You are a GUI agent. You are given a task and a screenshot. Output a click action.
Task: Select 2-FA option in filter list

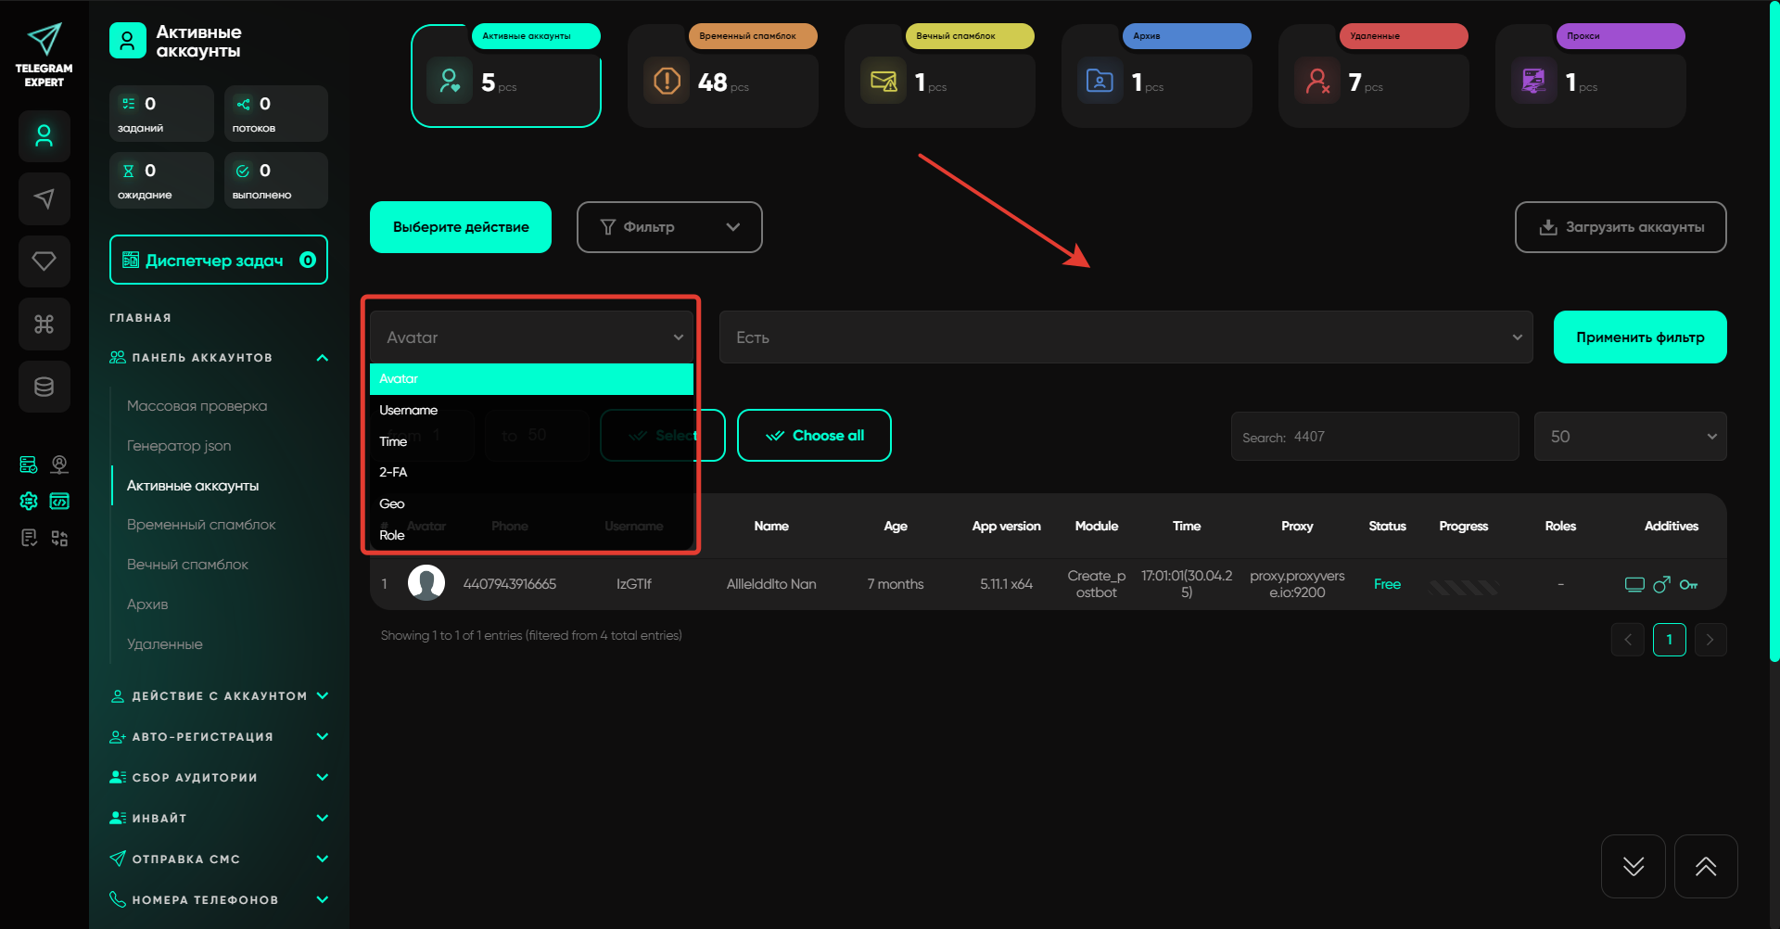pyautogui.click(x=393, y=472)
